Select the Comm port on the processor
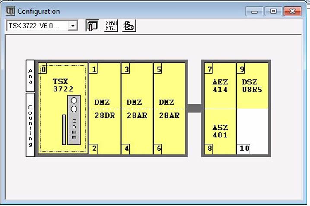 (x=74, y=120)
